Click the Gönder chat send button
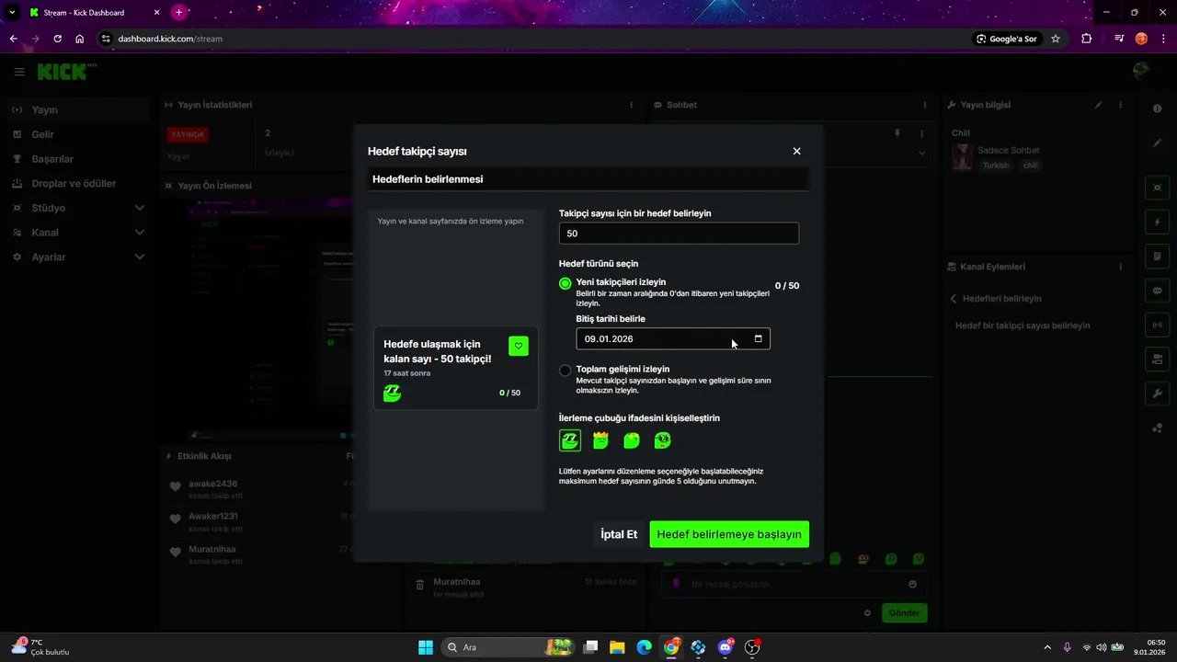 (x=905, y=612)
